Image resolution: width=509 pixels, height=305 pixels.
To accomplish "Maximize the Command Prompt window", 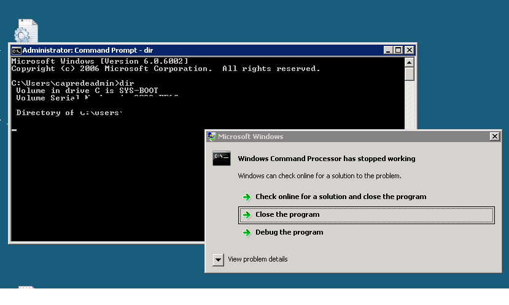I will coord(398,50).
